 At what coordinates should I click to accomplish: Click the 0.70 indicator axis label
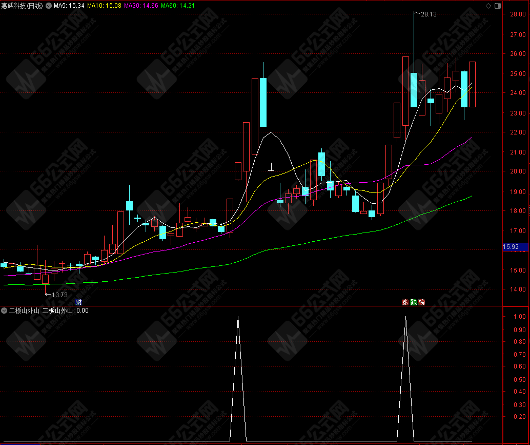pos(520,354)
